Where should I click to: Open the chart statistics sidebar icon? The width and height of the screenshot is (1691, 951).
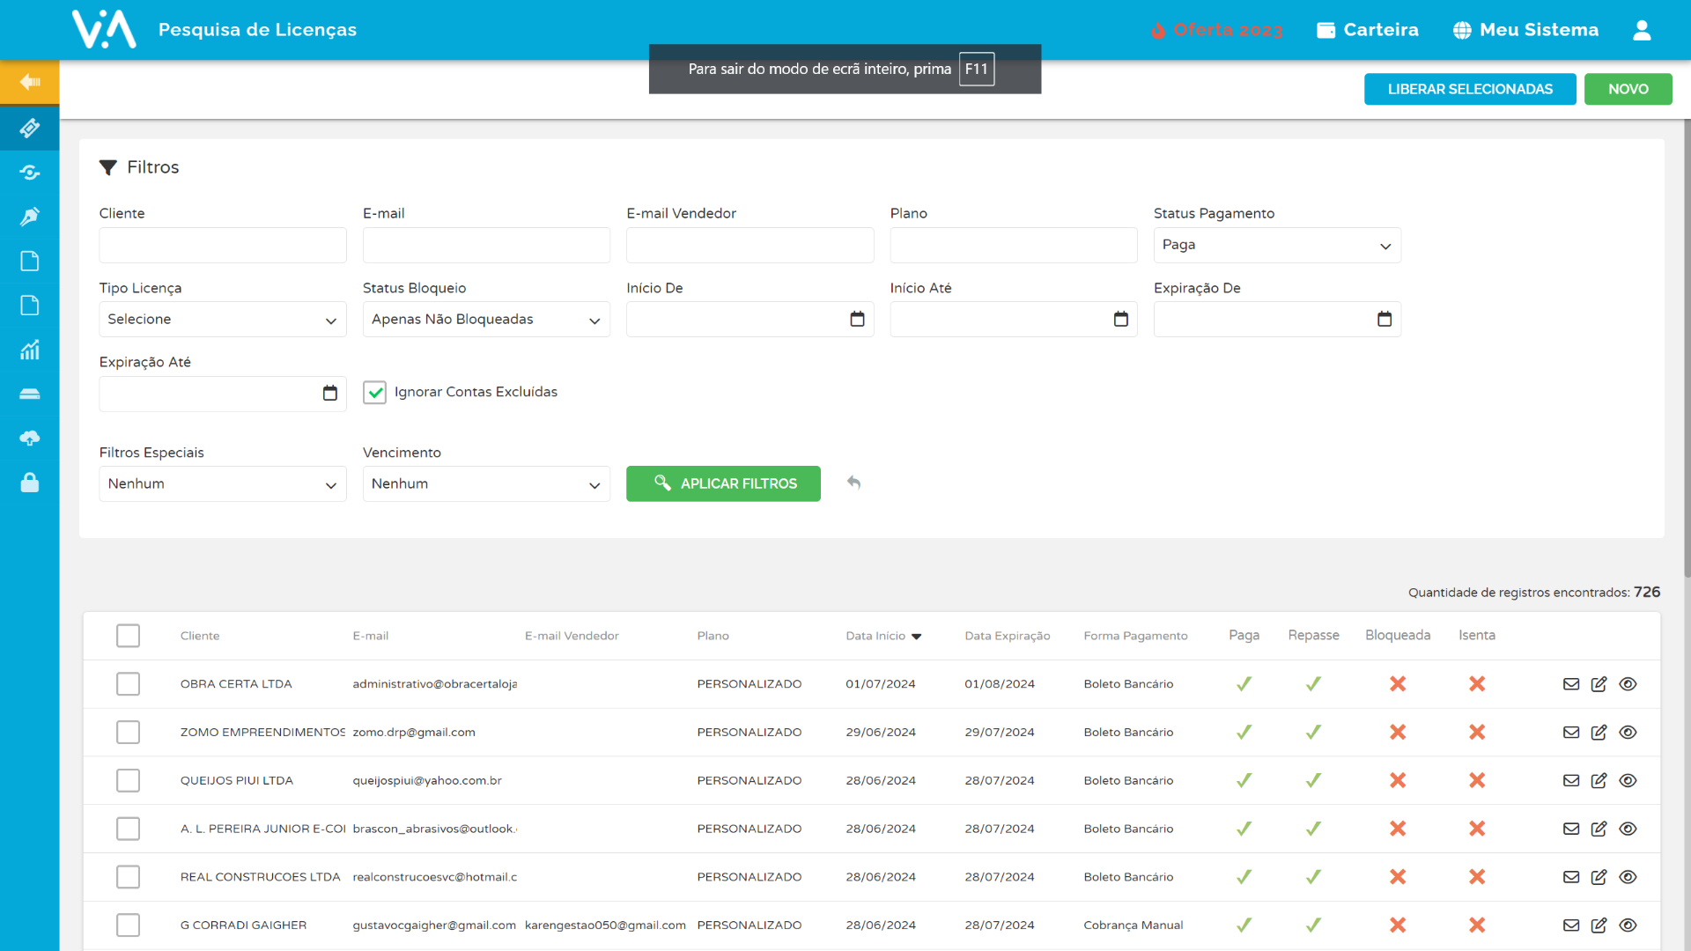[x=30, y=350]
